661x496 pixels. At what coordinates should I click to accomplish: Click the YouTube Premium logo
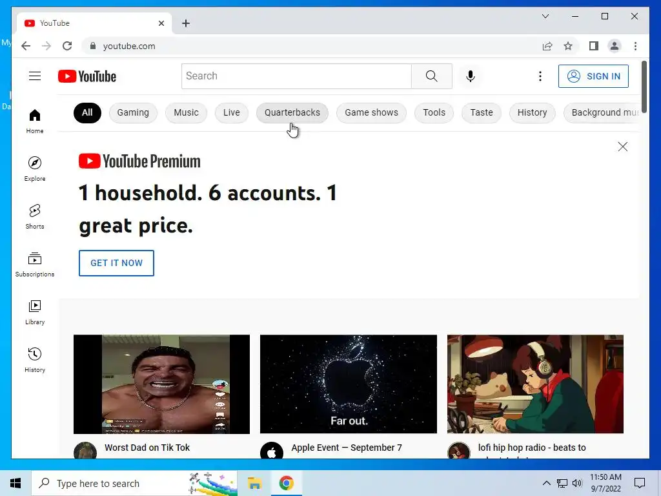139,161
